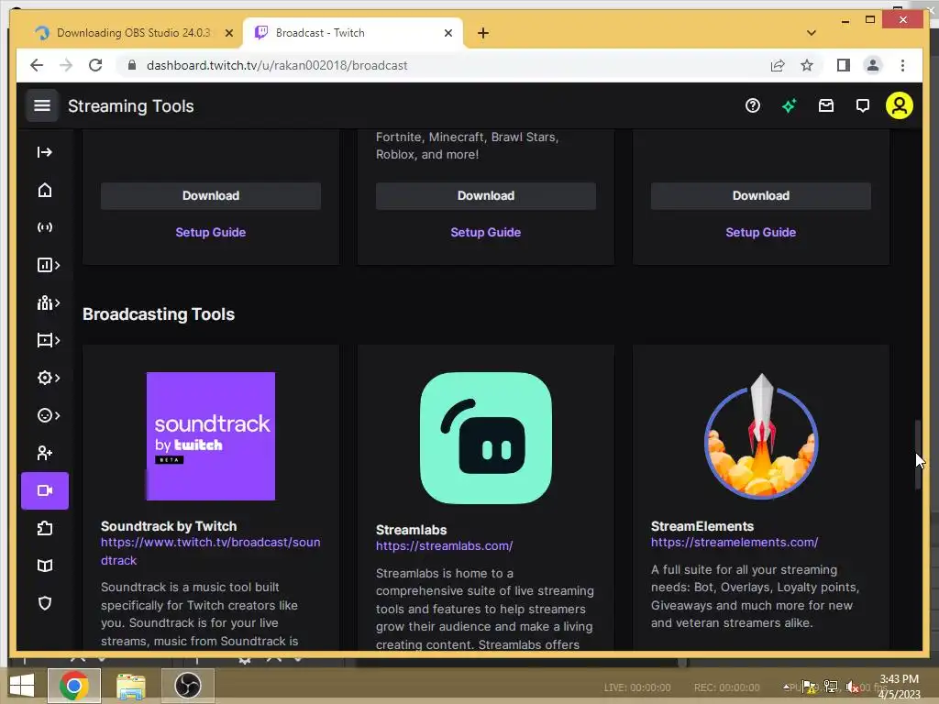The image size is (939, 704).
Task: Reload the current page
Action: (x=95, y=65)
